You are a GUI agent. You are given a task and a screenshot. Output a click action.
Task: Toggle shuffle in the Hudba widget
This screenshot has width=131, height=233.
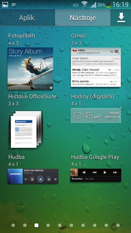26,179
